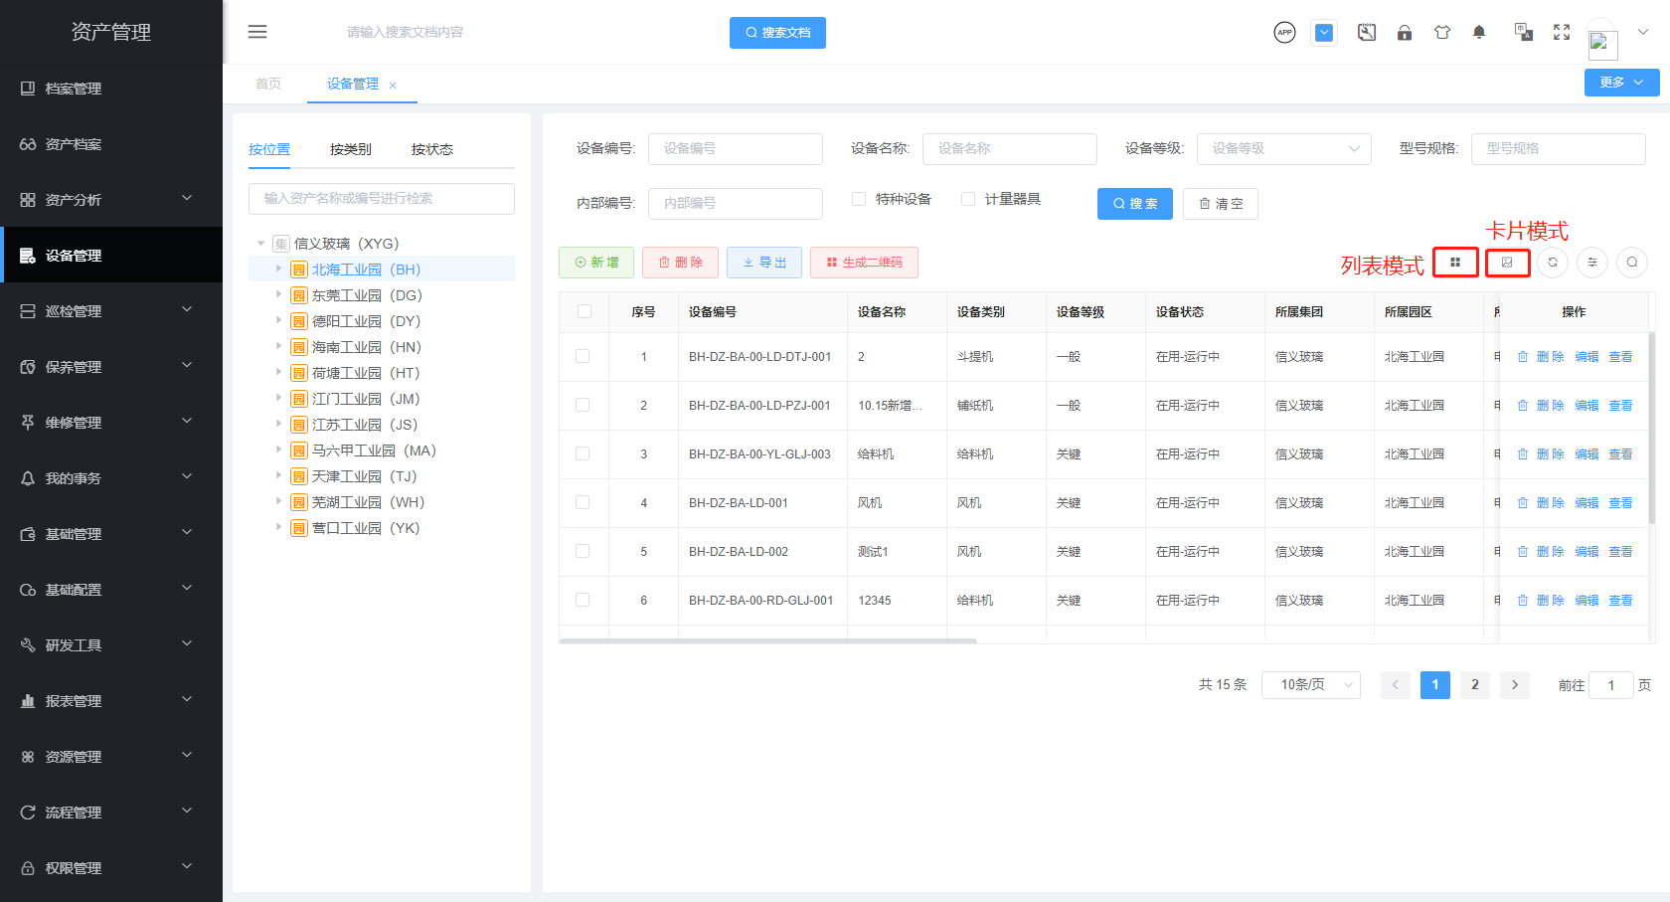The width and height of the screenshot is (1670, 902).
Task: Switch to list mode with the grid icon
Action: 1455,263
